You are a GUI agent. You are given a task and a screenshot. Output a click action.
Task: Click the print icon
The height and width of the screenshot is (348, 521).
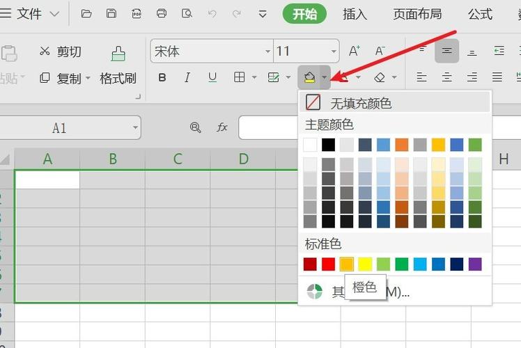[x=162, y=14]
